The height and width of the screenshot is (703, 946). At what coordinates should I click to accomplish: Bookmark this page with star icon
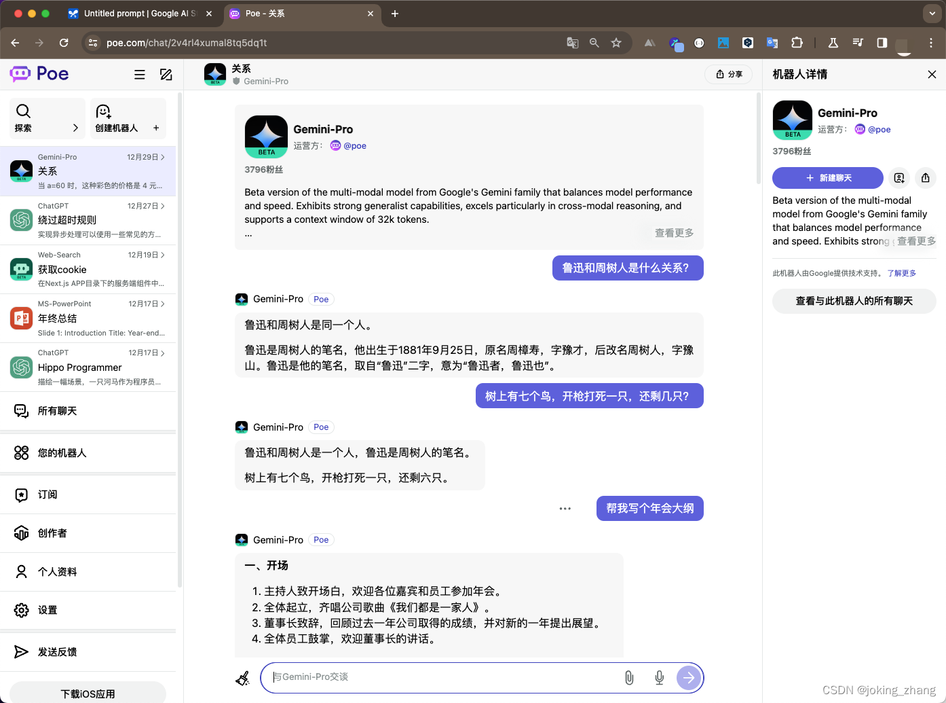(616, 43)
